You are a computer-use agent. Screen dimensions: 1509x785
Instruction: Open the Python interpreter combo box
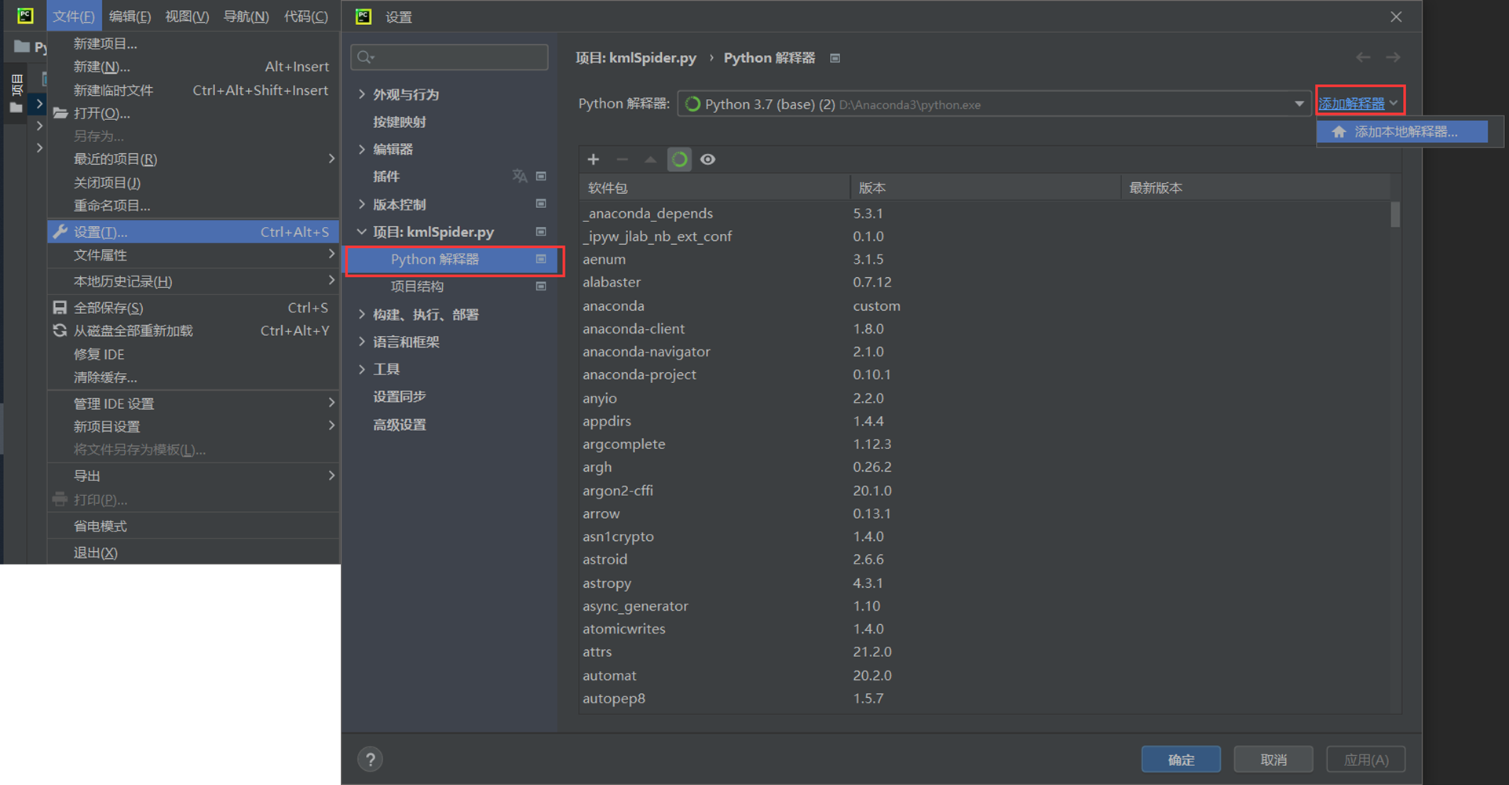tap(994, 104)
